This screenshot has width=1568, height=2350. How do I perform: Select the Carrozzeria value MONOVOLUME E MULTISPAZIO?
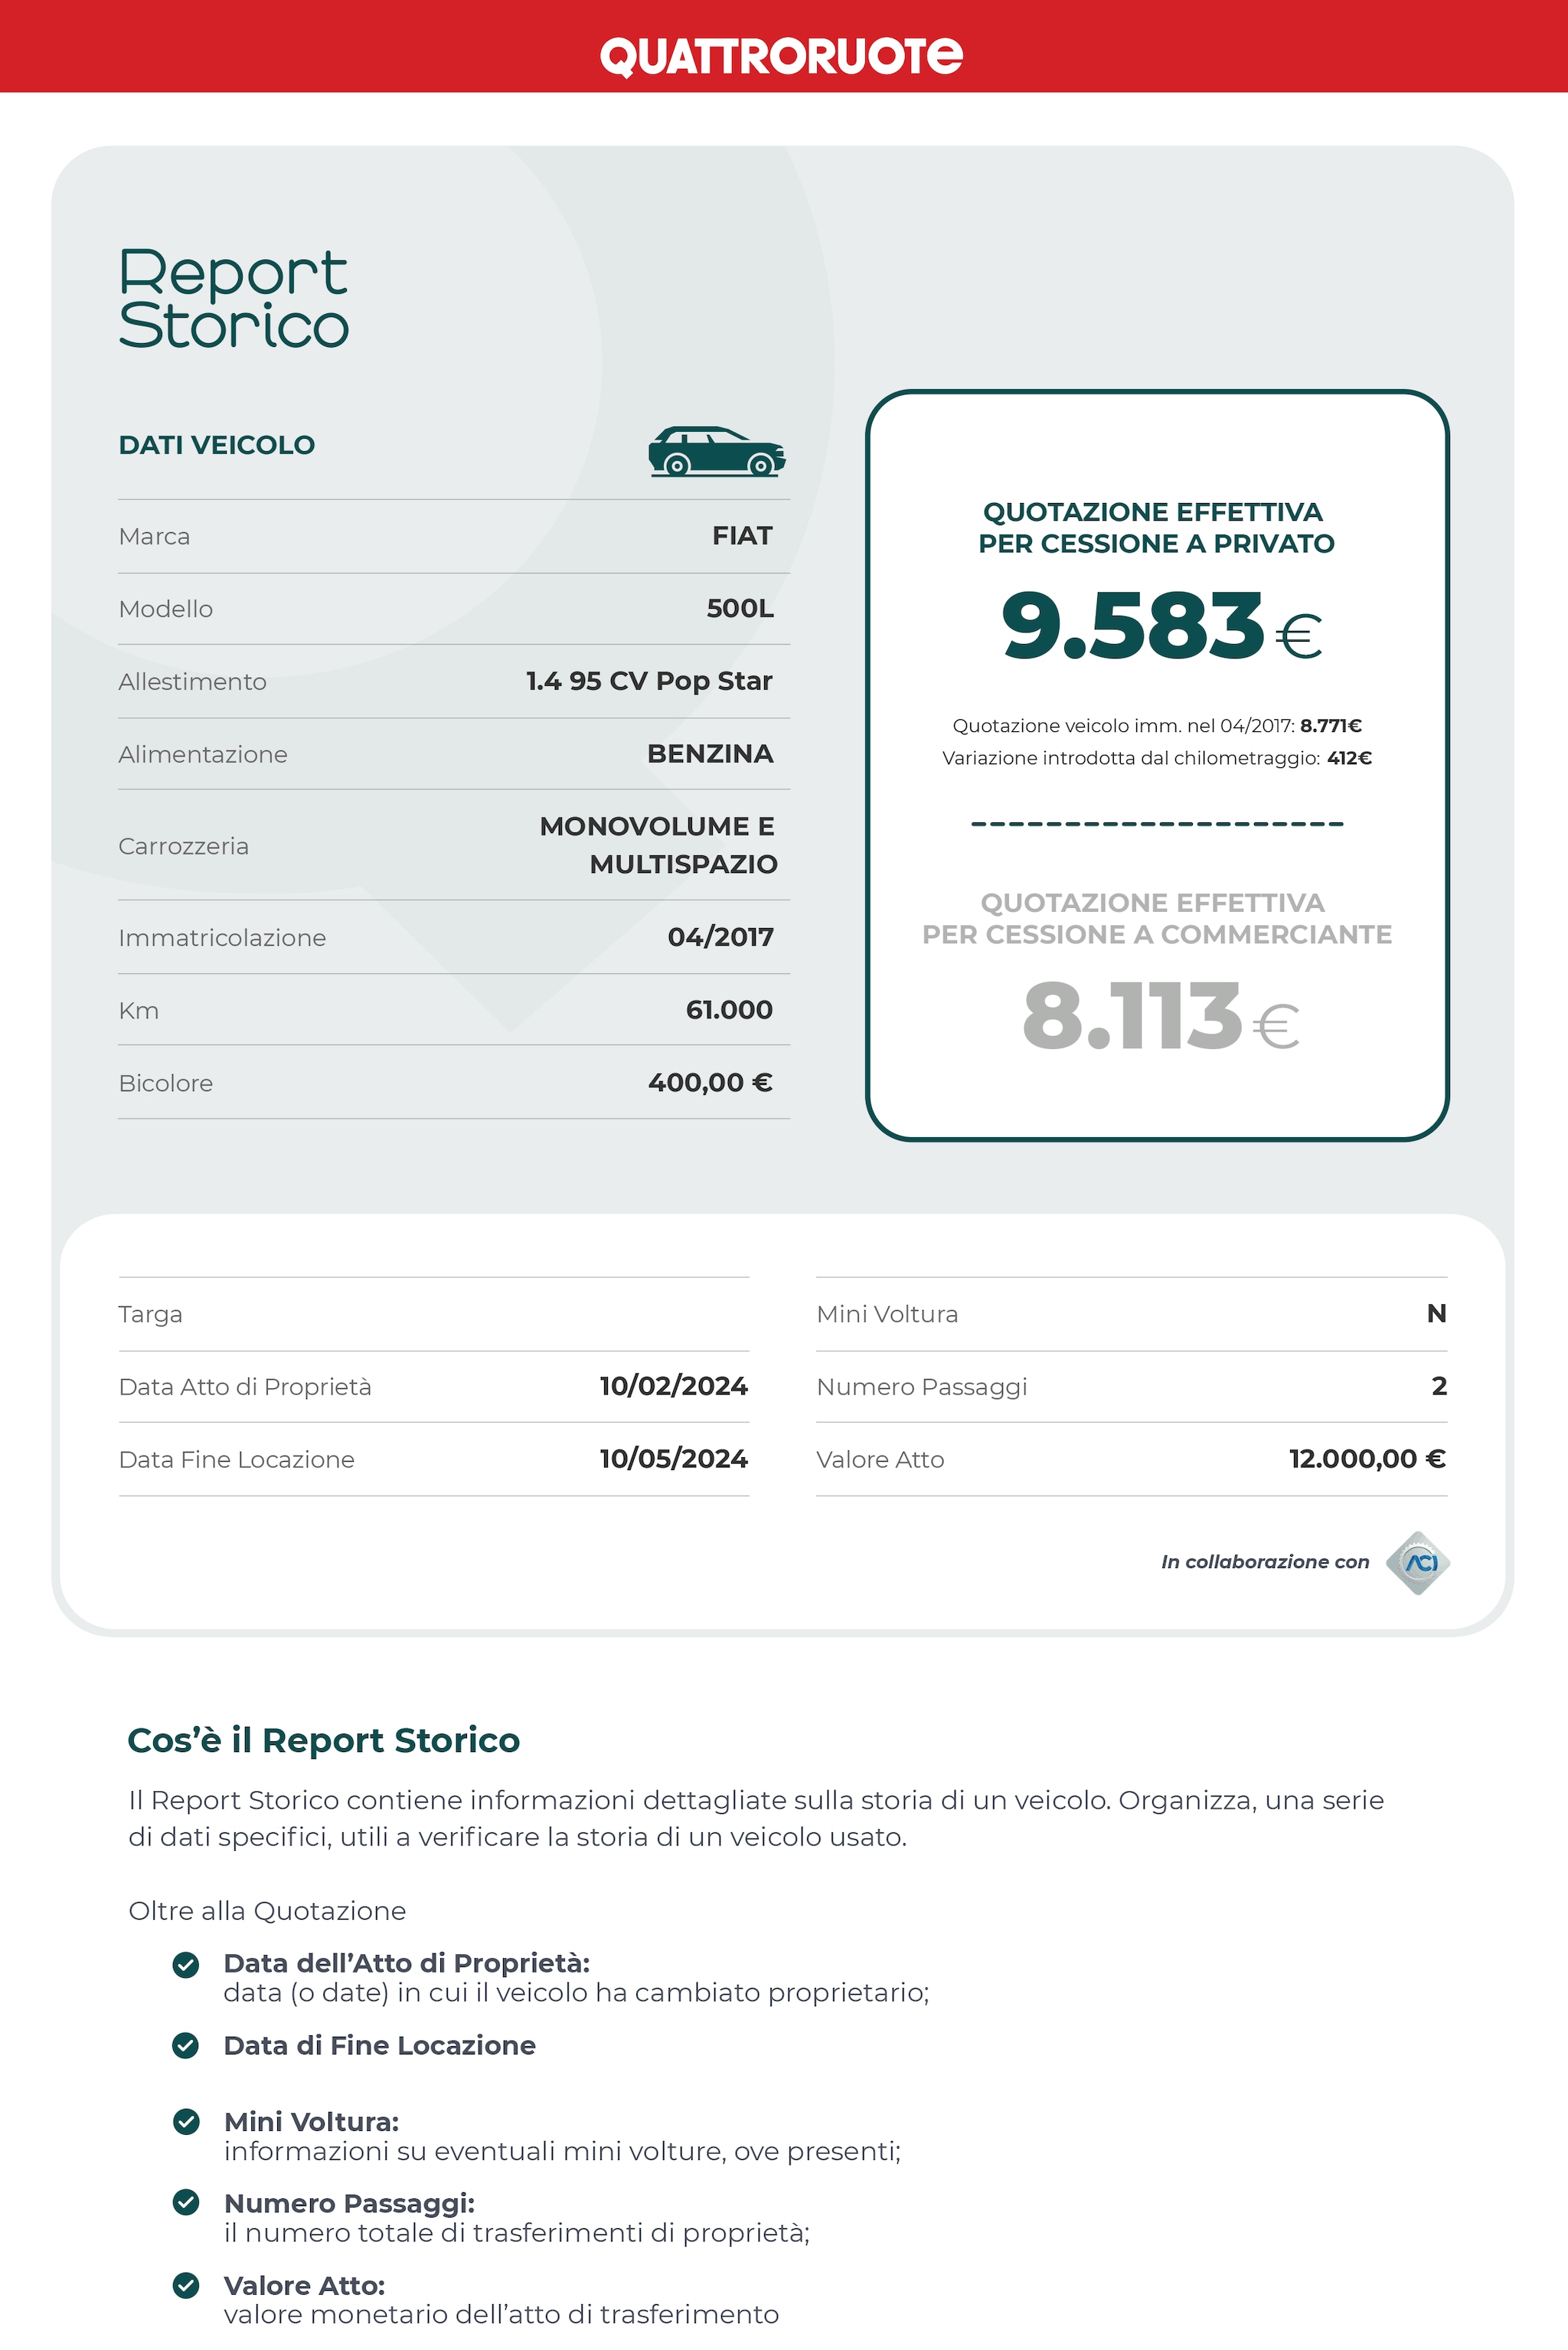pos(658,845)
